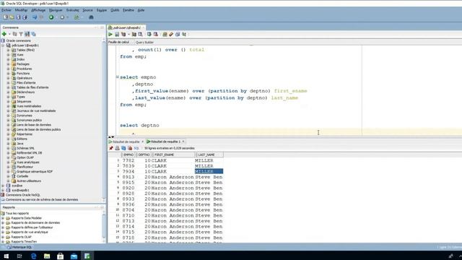Open the Outils menu

115,10
